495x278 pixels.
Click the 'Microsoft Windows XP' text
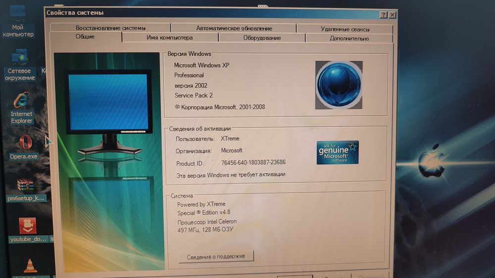(x=202, y=65)
